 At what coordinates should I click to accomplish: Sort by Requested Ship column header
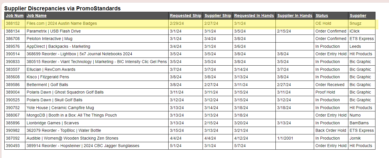pos(186,16)
